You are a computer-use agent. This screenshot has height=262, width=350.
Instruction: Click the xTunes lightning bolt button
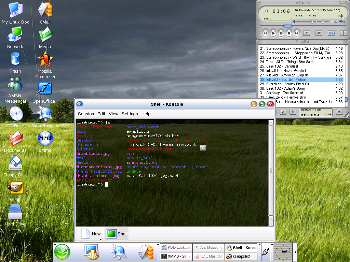(x=343, y=33)
